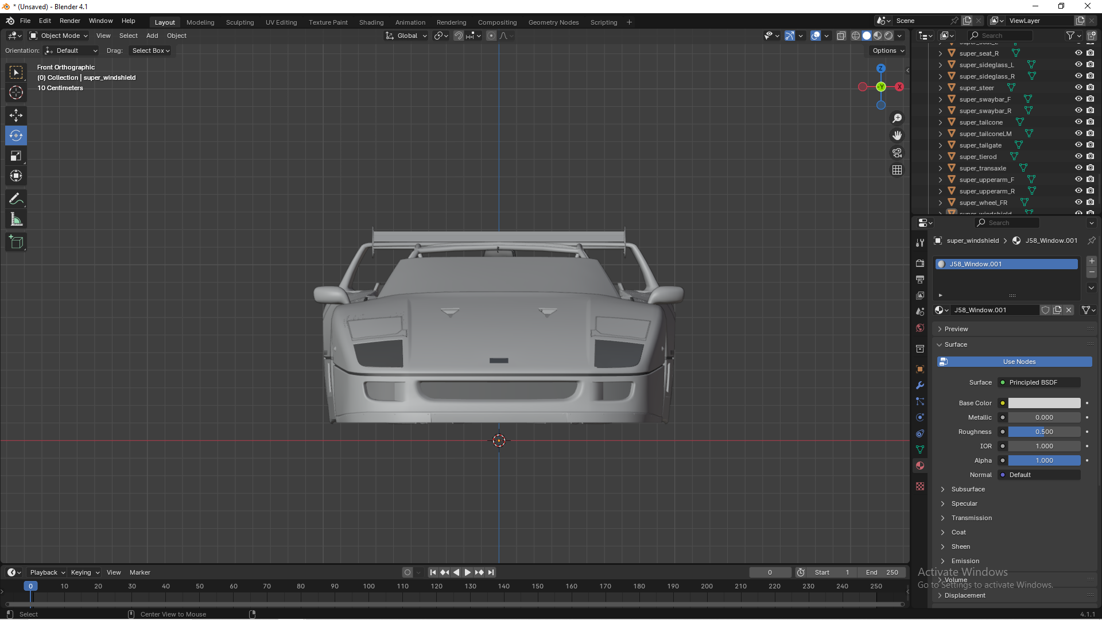Play animation in reverse
The image size is (1102, 620).
point(456,572)
